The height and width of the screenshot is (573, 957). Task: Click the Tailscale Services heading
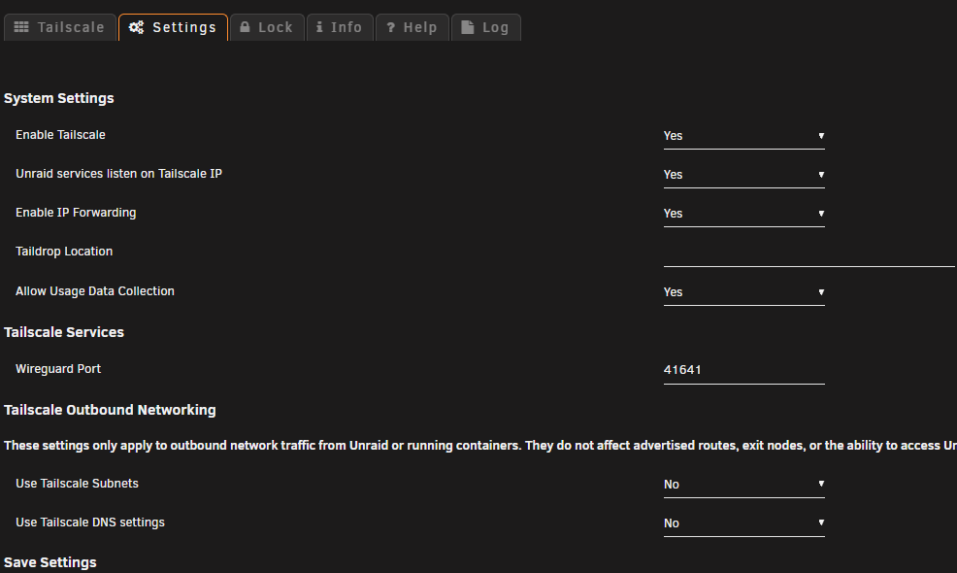[x=64, y=332]
